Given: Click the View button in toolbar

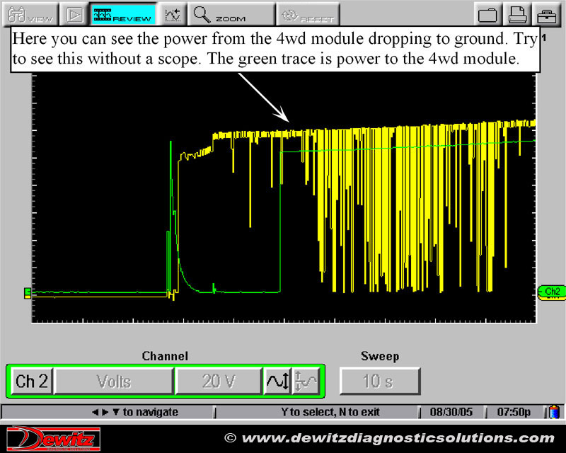Looking at the screenshot, I should [28, 14].
